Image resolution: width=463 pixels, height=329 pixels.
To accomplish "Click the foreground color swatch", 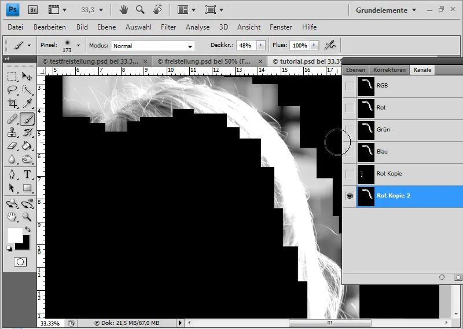I will pos(15,235).
